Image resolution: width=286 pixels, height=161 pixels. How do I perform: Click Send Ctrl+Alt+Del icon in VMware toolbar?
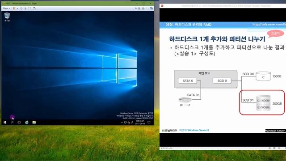(21, 8)
